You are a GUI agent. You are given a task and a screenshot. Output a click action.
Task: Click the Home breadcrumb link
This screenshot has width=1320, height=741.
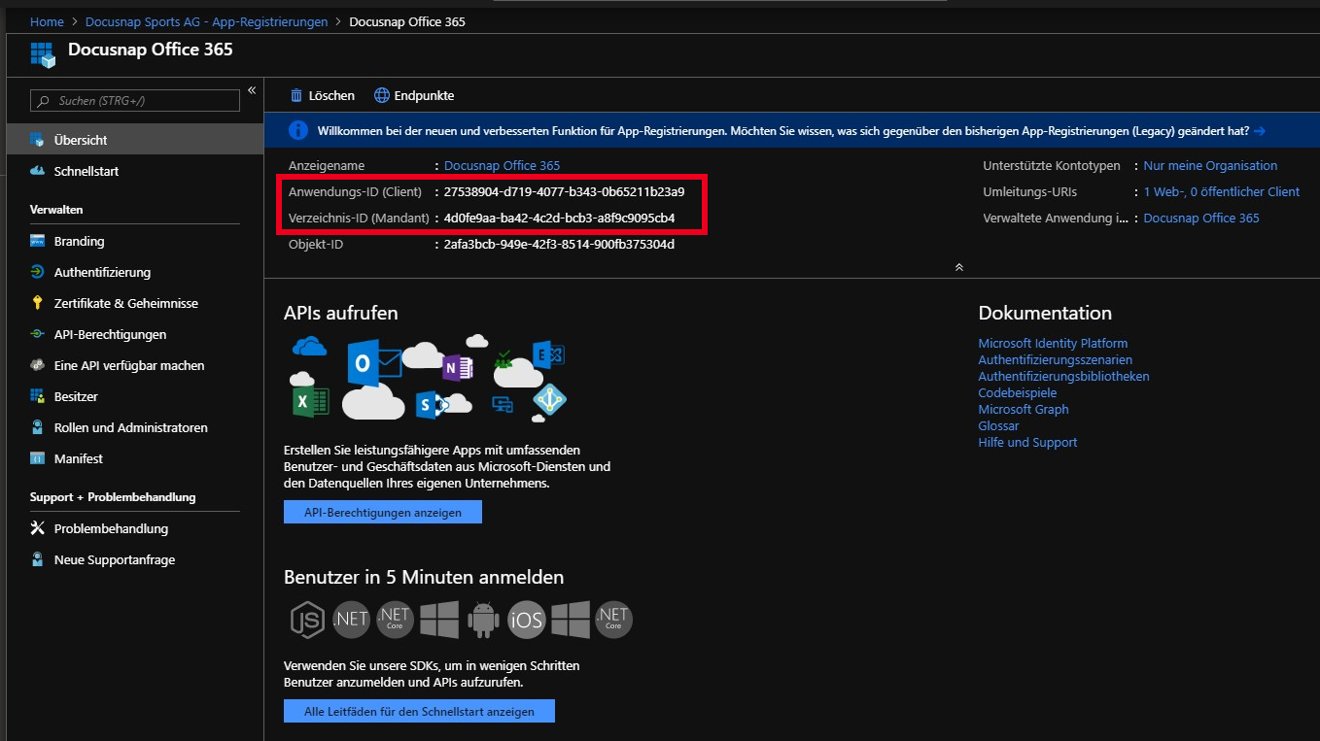[x=47, y=21]
